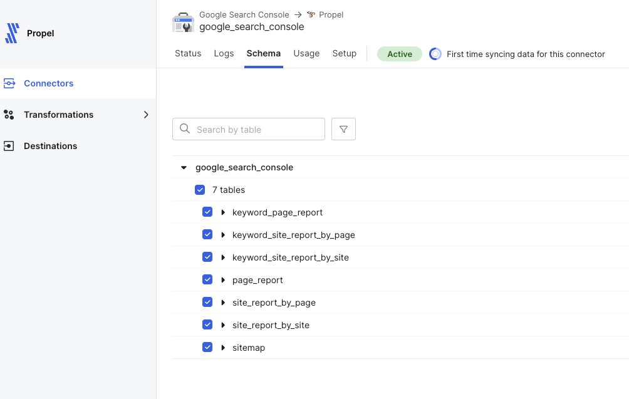629x399 pixels.
Task: Uncheck the keyword_page_report checkbox
Action: (x=207, y=212)
